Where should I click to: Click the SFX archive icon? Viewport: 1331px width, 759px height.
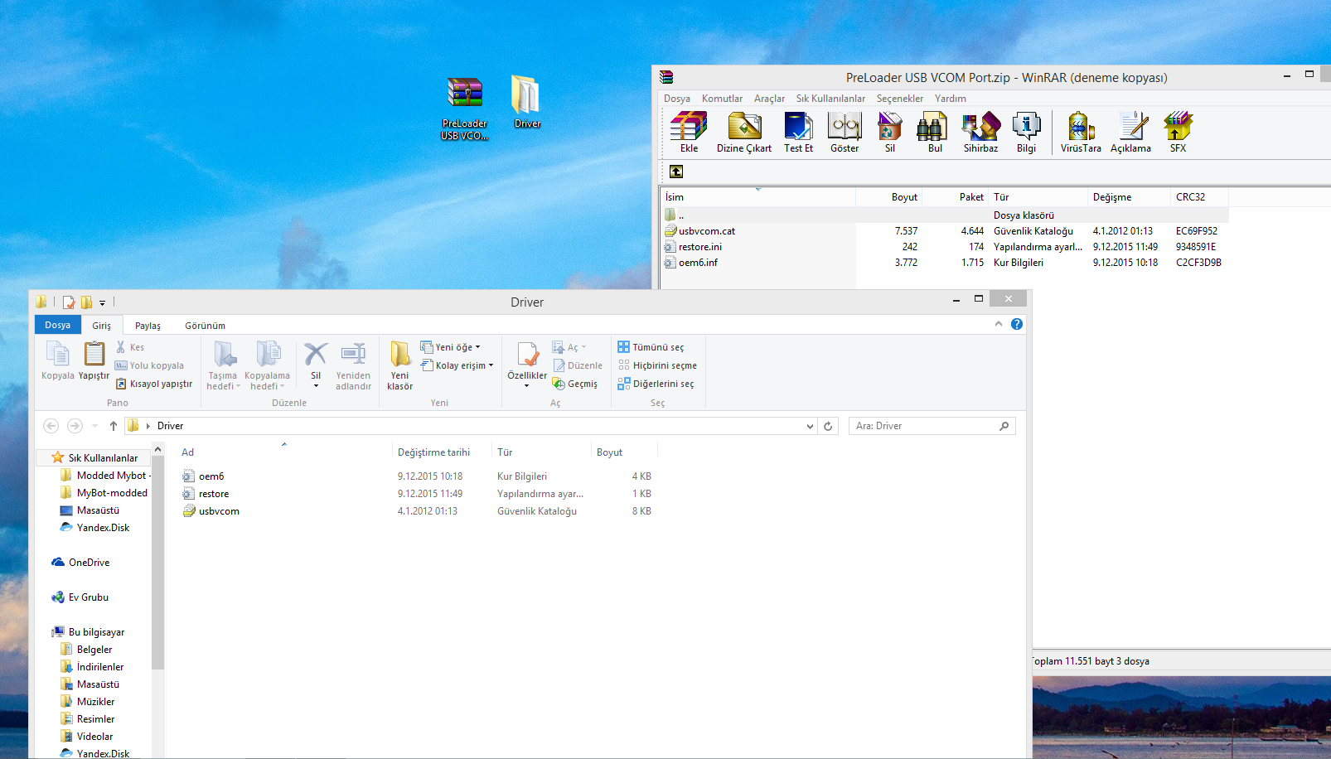(1178, 133)
